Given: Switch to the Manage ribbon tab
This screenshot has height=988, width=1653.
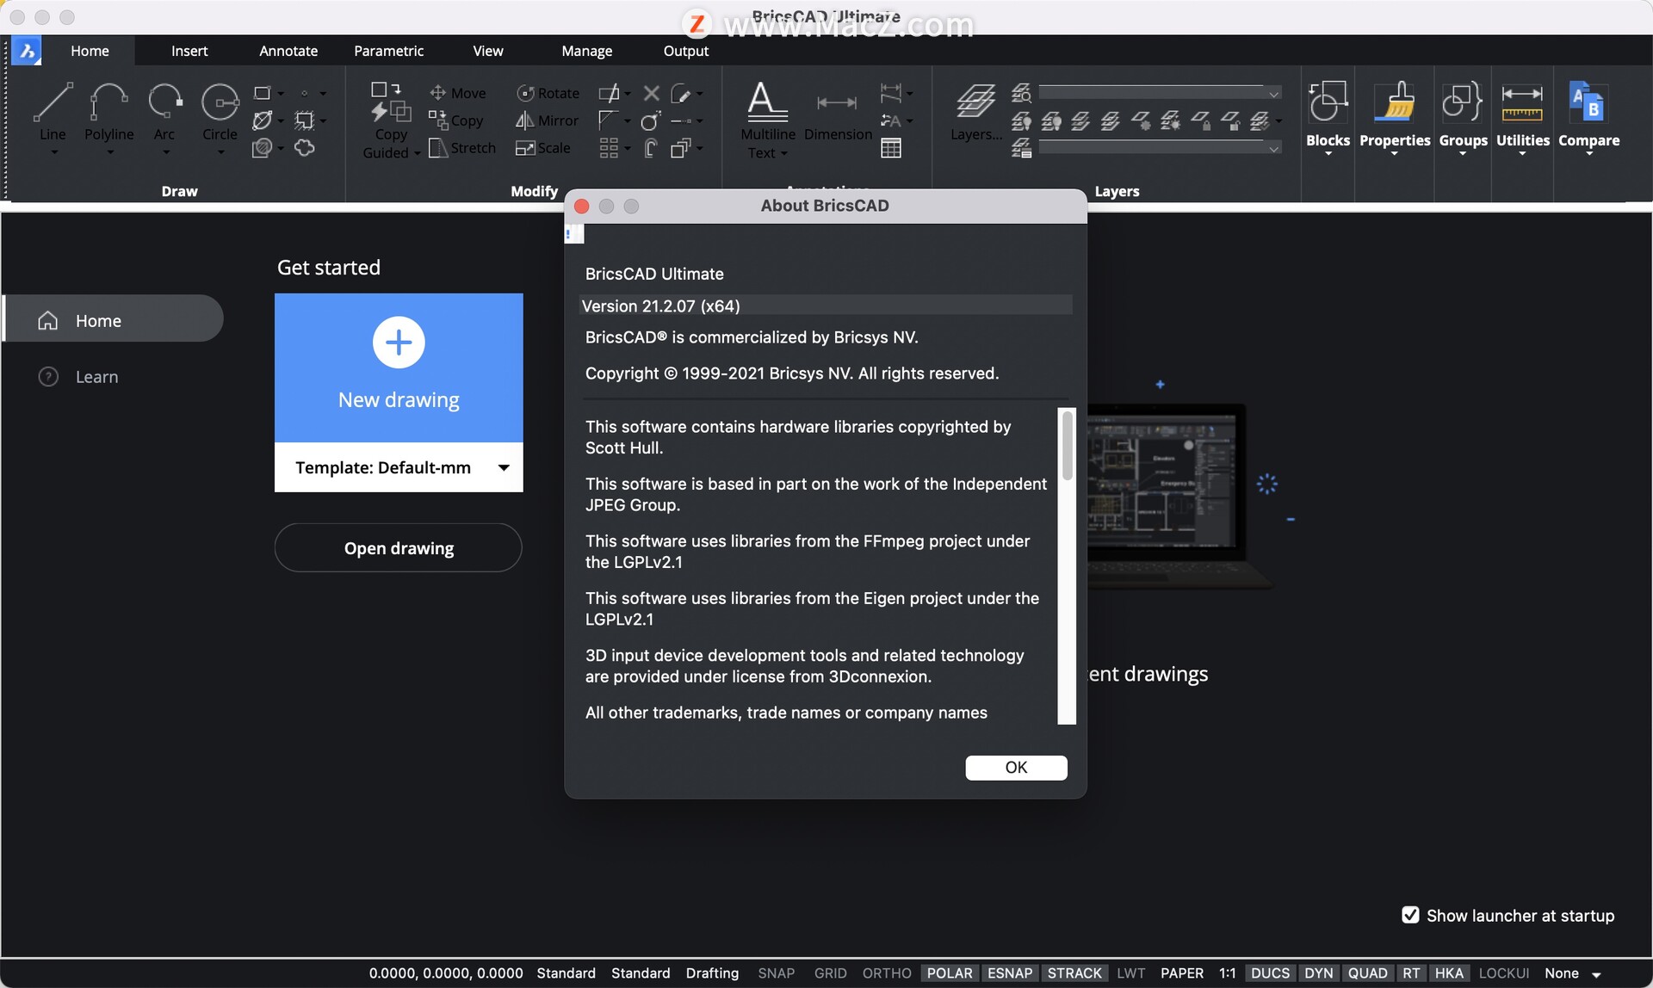Looking at the screenshot, I should click(586, 51).
